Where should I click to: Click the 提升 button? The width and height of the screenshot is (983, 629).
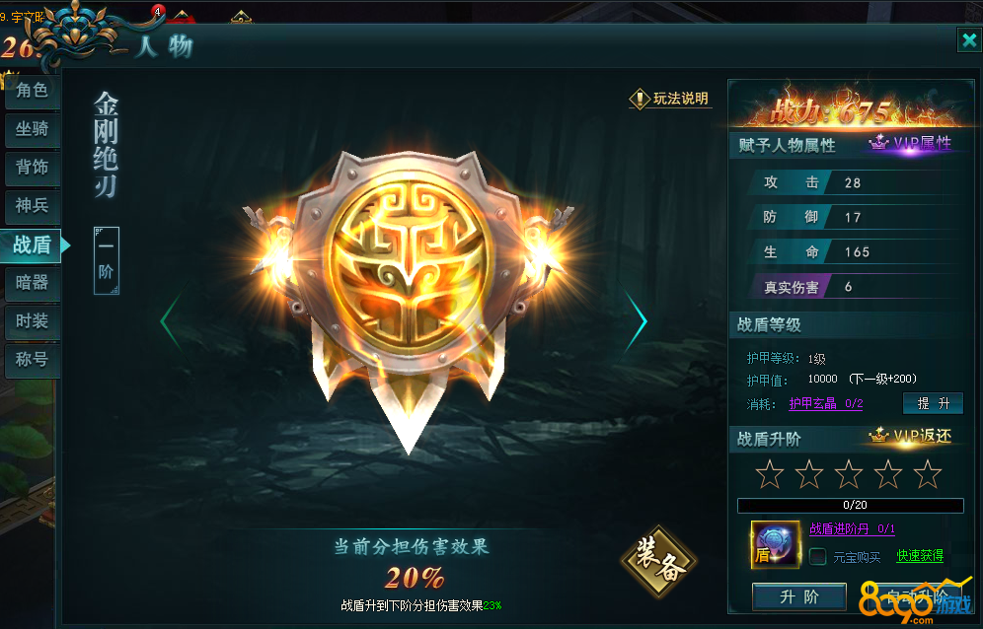click(x=933, y=403)
